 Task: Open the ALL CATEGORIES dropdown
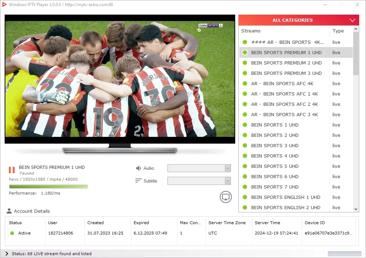pos(299,20)
